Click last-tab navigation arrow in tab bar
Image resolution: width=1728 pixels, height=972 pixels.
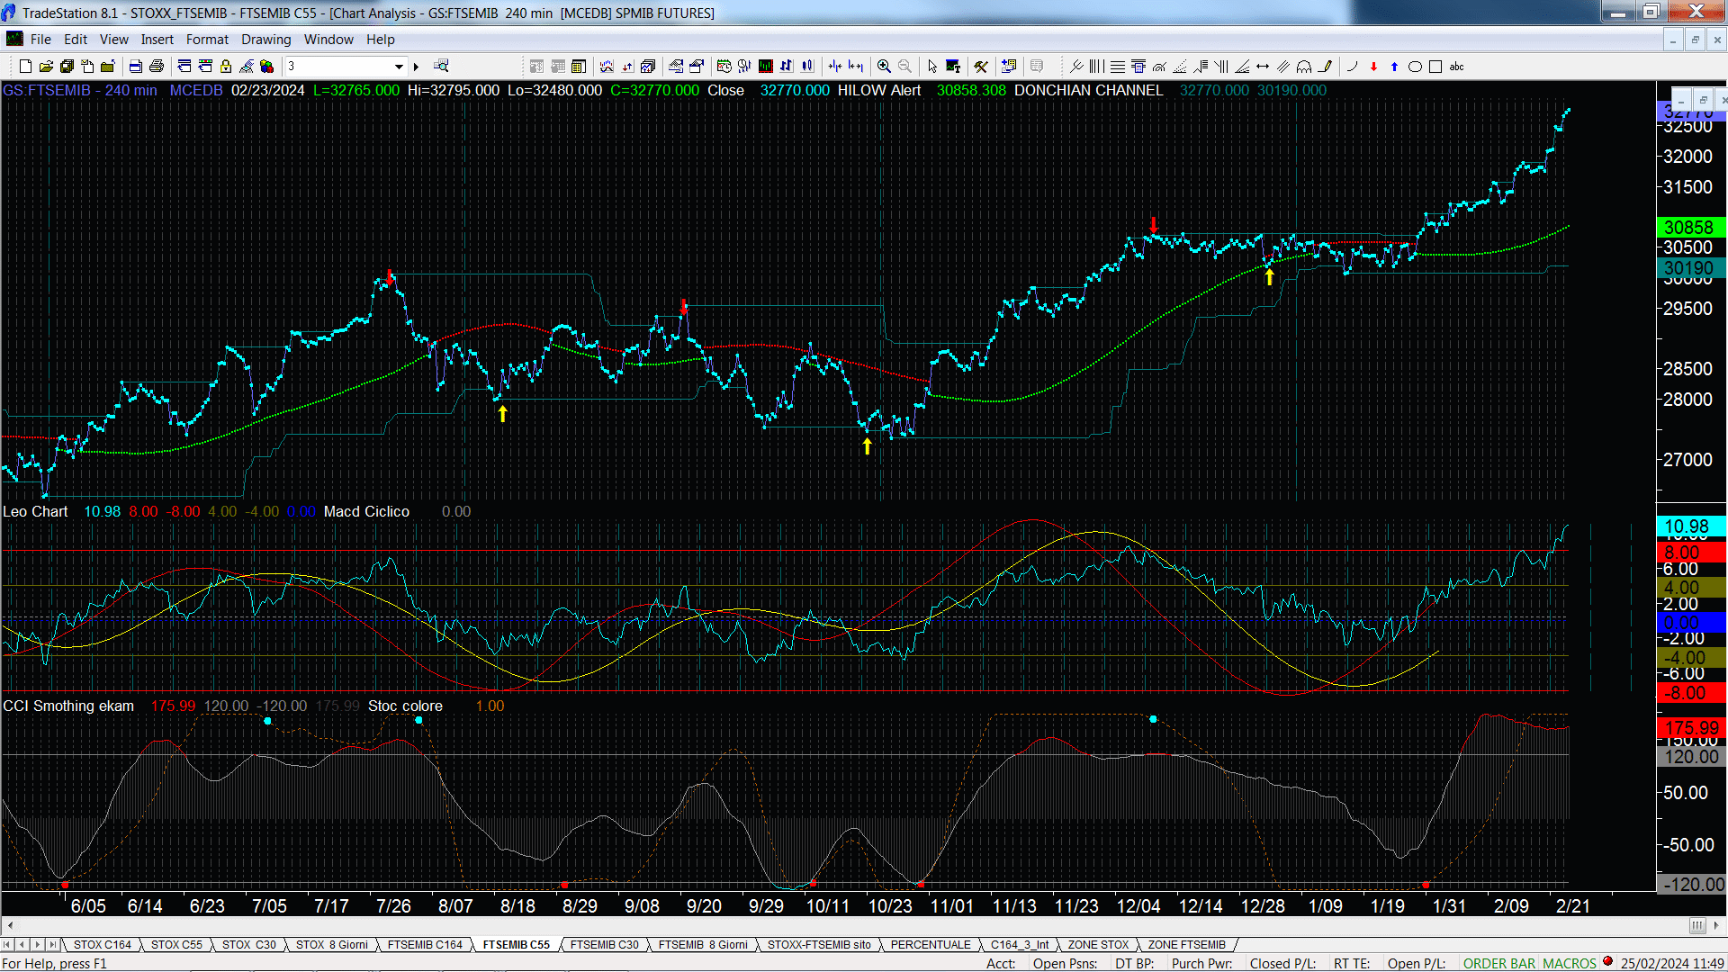(x=53, y=944)
